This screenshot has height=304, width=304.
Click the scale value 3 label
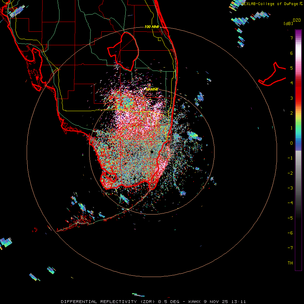pyautogui.click(x=292, y=98)
